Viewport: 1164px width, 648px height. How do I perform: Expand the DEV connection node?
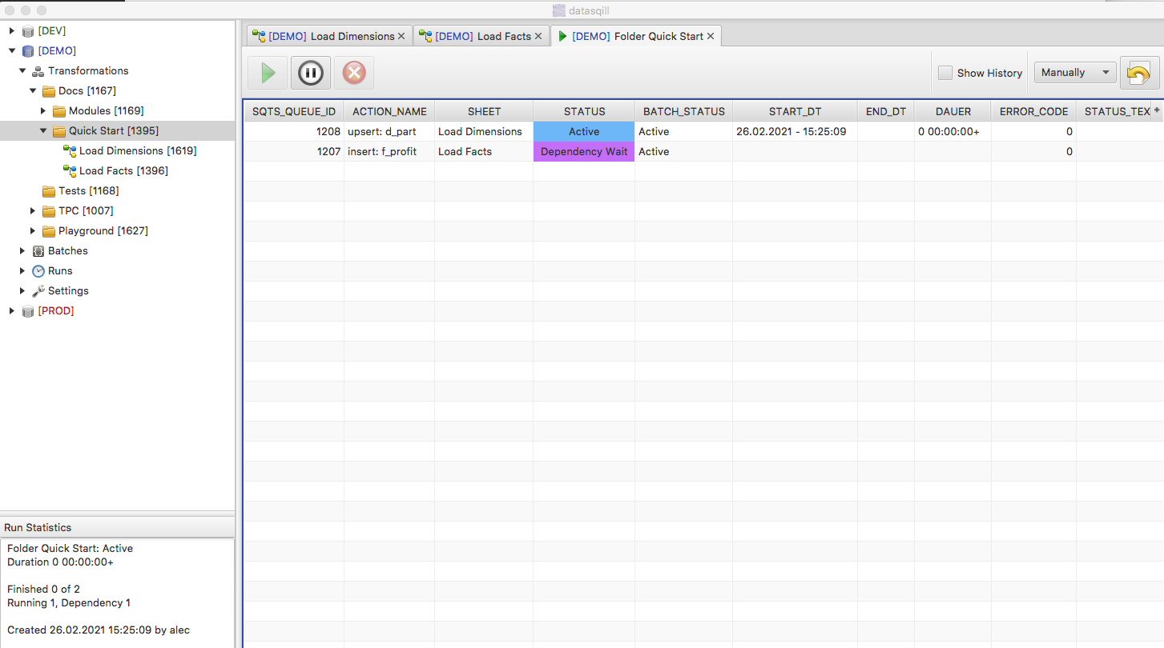click(12, 31)
